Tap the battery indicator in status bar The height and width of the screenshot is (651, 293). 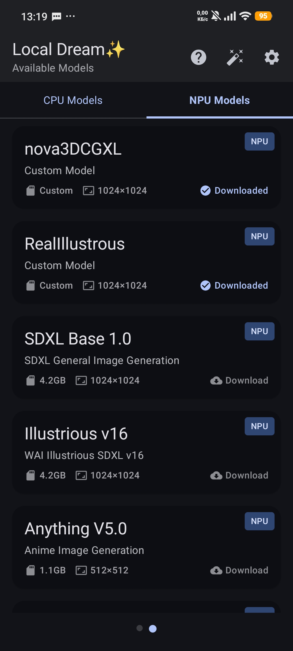tap(263, 16)
